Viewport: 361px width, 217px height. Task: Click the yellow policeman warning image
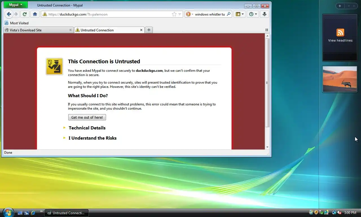(x=54, y=66)
